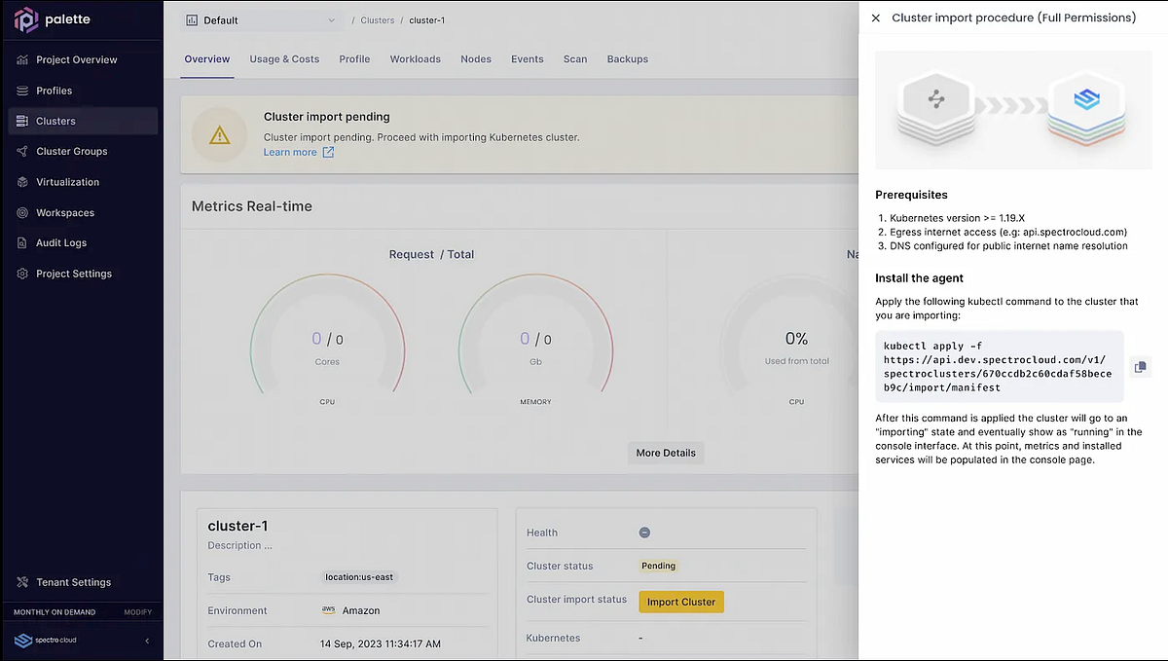This screenshot has height=661, width=1168.
Task: Open Workspaces in the sidebar
Action: 65,213
